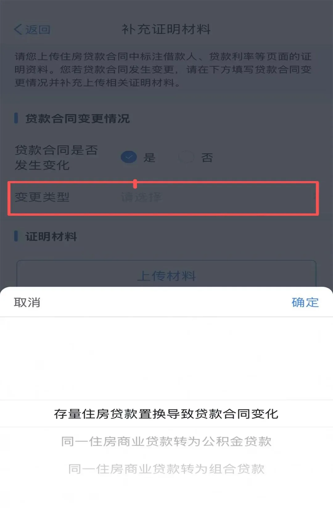Viewport: 333px width, 531px height.
Task: Go back via the 返回 text
Action: click(38, 30)
